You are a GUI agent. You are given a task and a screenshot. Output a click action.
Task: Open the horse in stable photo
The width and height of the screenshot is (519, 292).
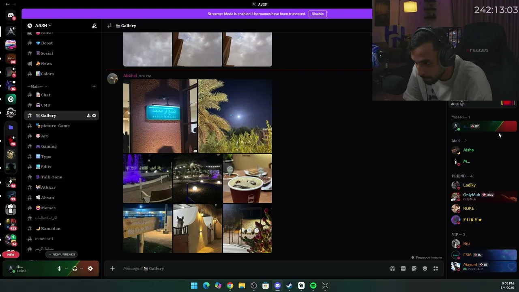click(197, 228)
